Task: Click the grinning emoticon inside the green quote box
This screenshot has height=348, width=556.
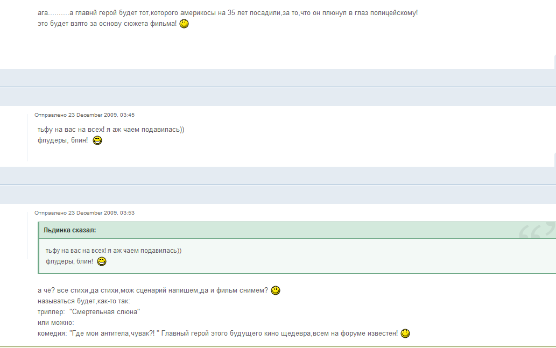Action: pyautogui.click(x=102, y=261)
